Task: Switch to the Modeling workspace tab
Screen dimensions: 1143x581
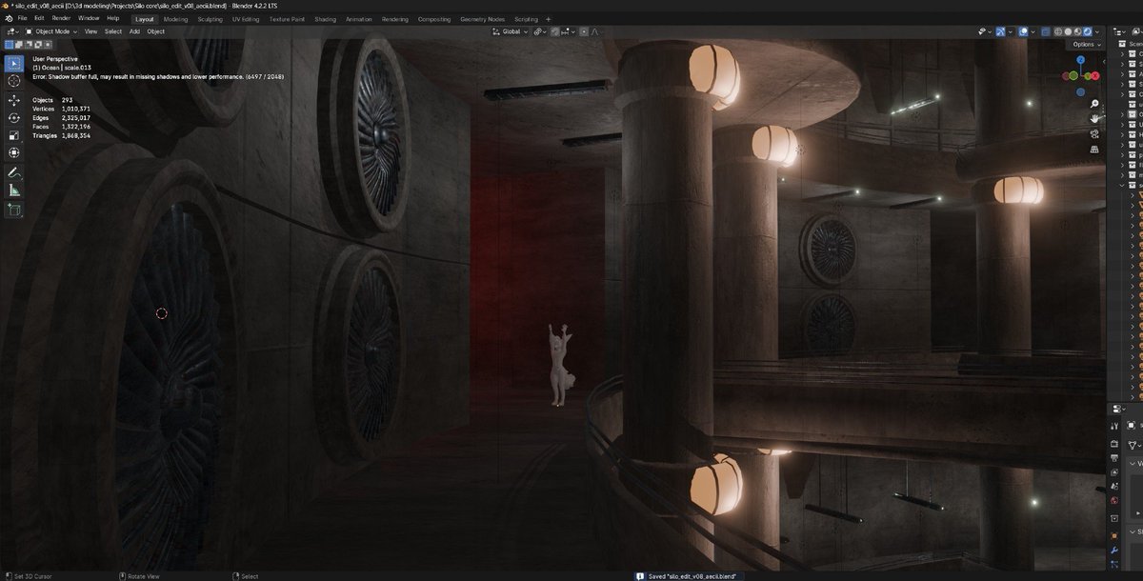Action: click(x=175, y=19)
